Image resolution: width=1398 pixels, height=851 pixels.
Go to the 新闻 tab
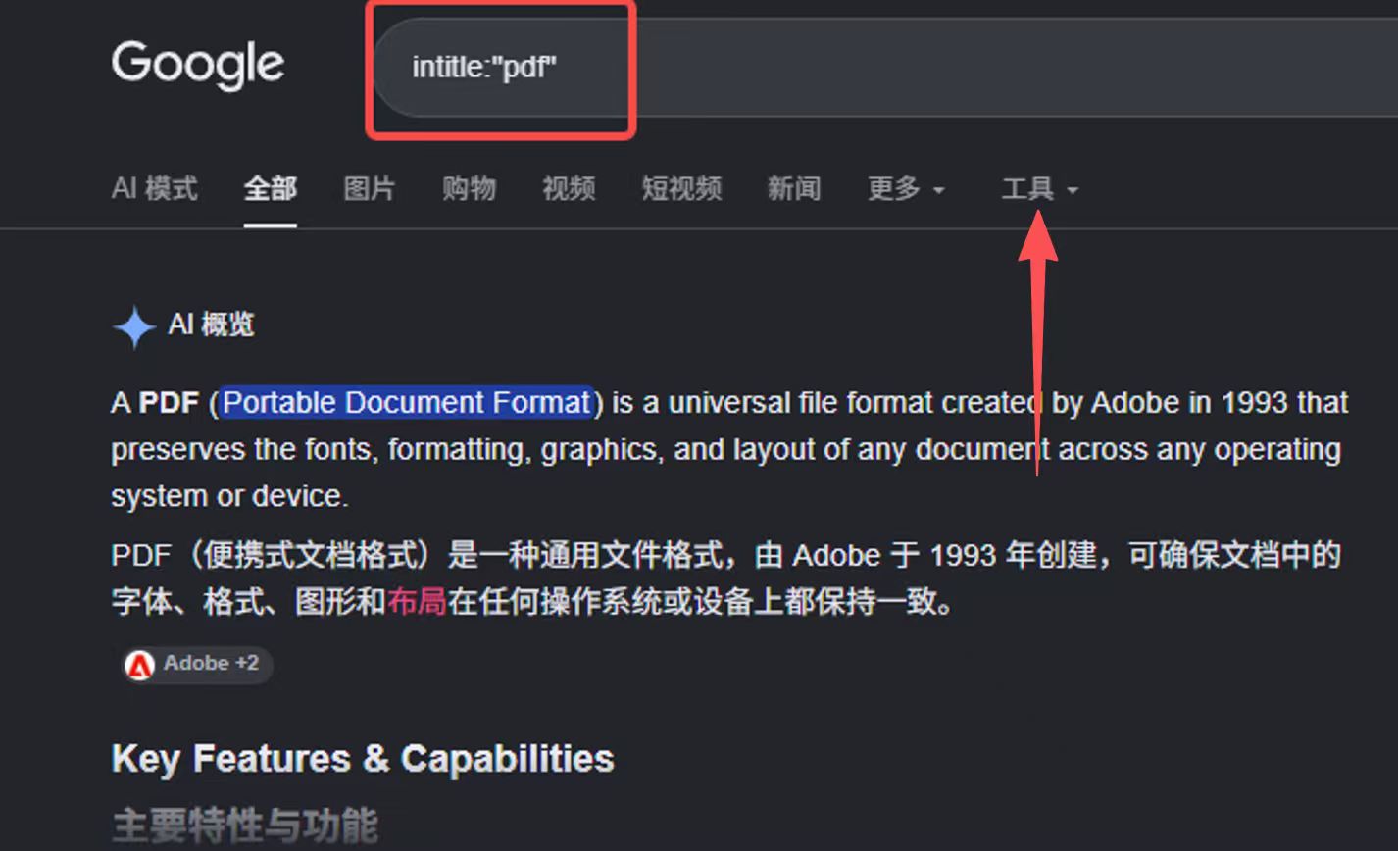point(794,188)
